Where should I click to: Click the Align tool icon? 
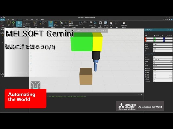tap(34, 26)
